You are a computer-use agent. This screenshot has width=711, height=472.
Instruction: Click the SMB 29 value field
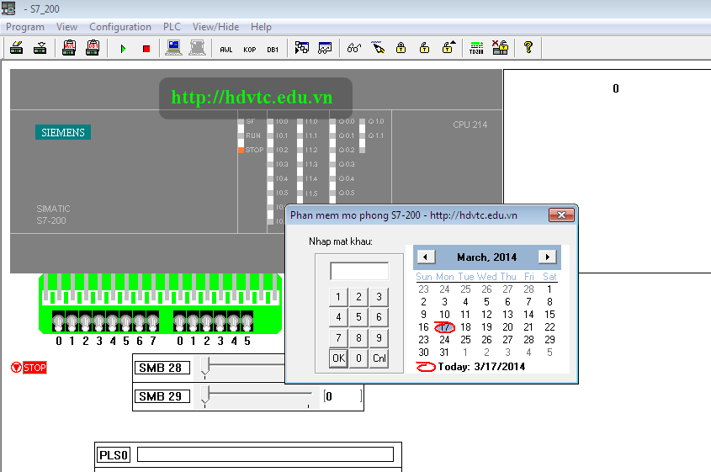342,396
